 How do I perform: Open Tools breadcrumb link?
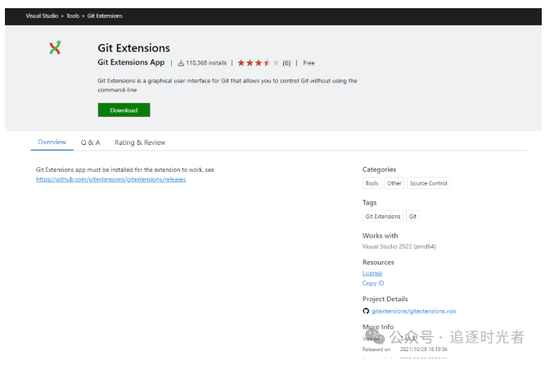[x=73, y=16]
